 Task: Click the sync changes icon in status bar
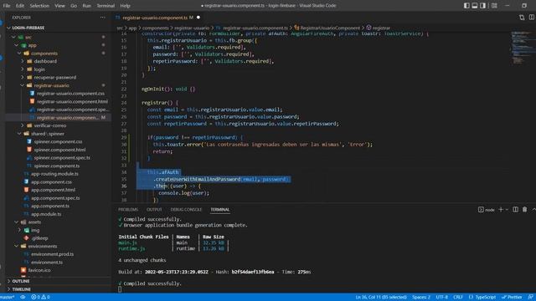pyautogui.click(x=23, y=298)
